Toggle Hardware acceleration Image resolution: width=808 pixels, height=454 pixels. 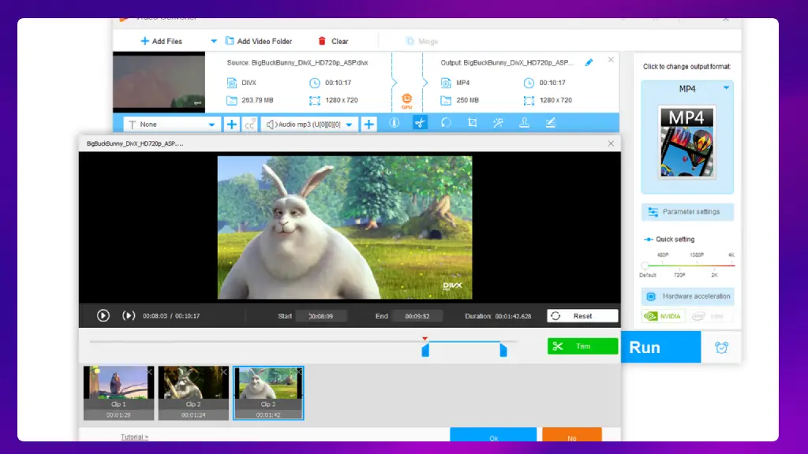pos(687,296)
